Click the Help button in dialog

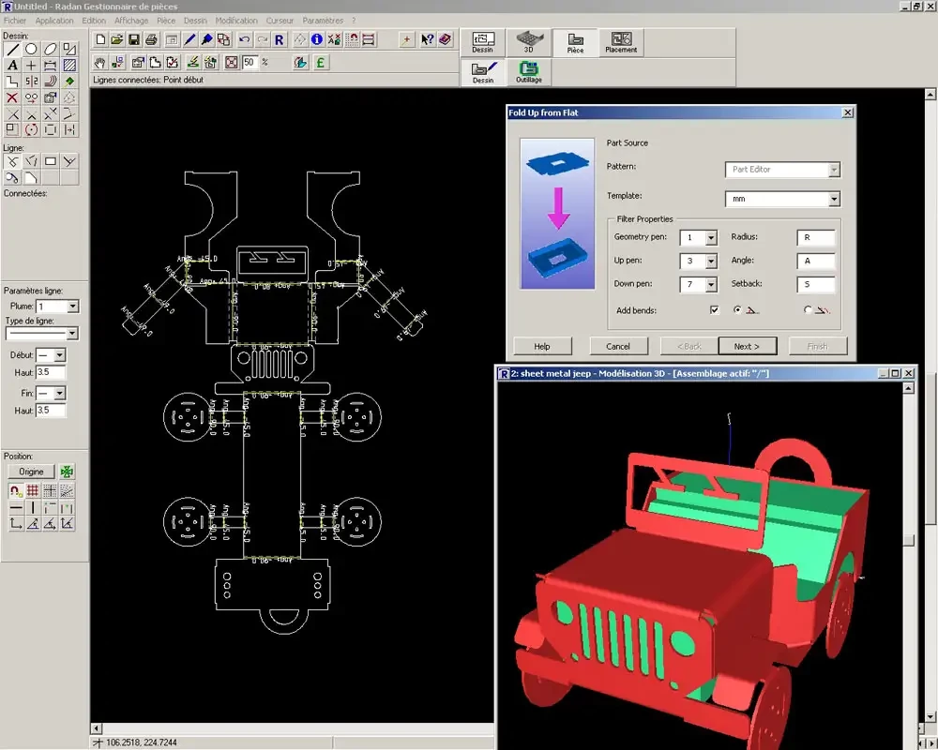tap(542, 346)
